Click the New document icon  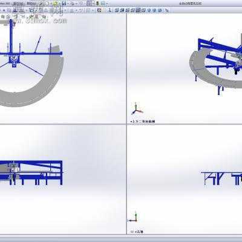47,4
